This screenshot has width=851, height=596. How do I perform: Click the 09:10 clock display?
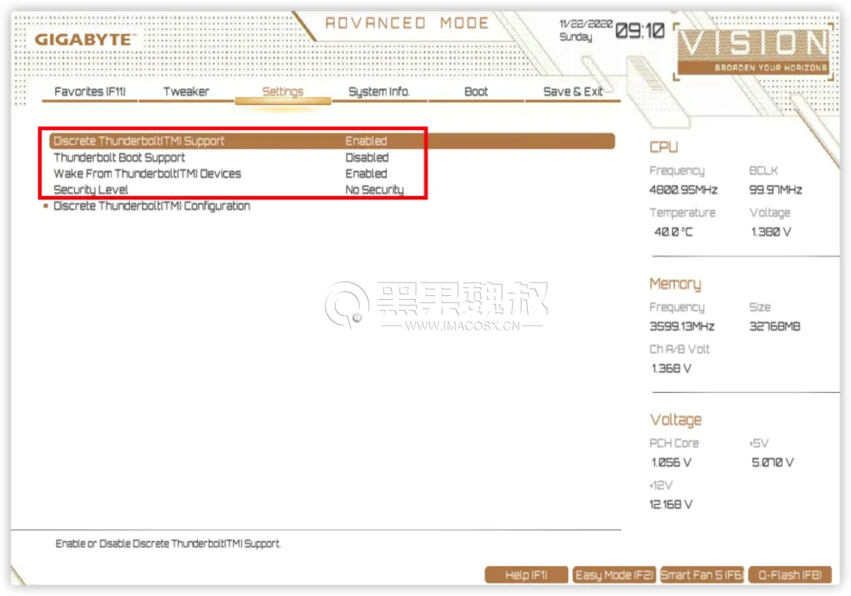[640, 31]
